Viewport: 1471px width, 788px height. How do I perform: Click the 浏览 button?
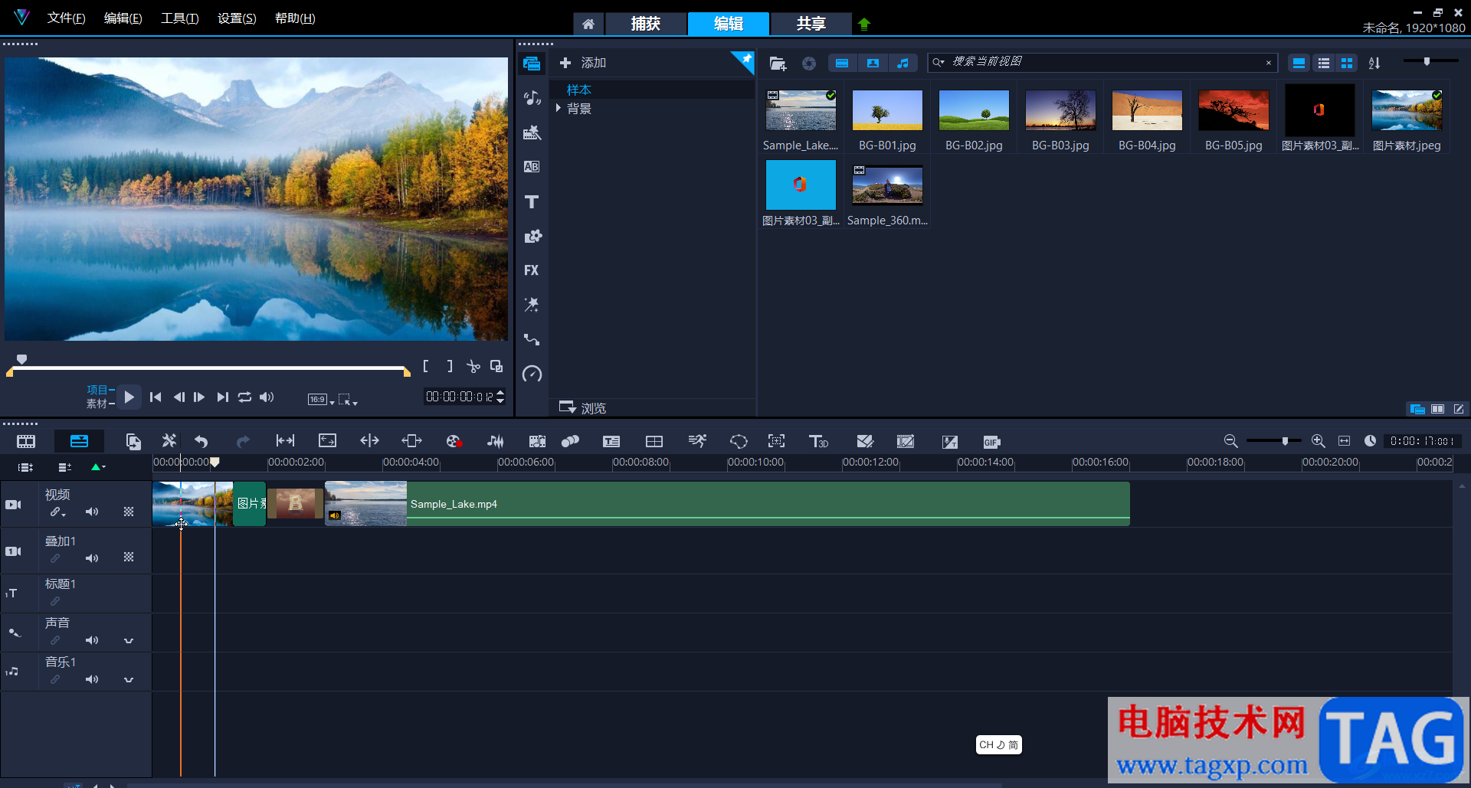(x=583, y=407)
